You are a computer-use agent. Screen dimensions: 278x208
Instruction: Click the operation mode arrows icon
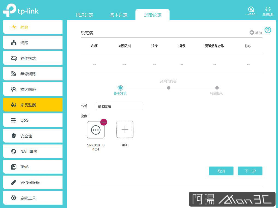point(14,58)
